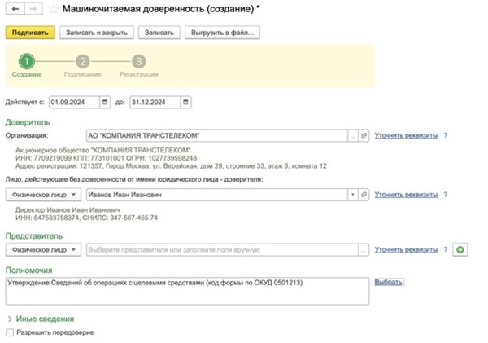Image resolution: width=488 pixels, height=343 pixels.
Task: Add document to favorites with the star
Action: [54, 9]
